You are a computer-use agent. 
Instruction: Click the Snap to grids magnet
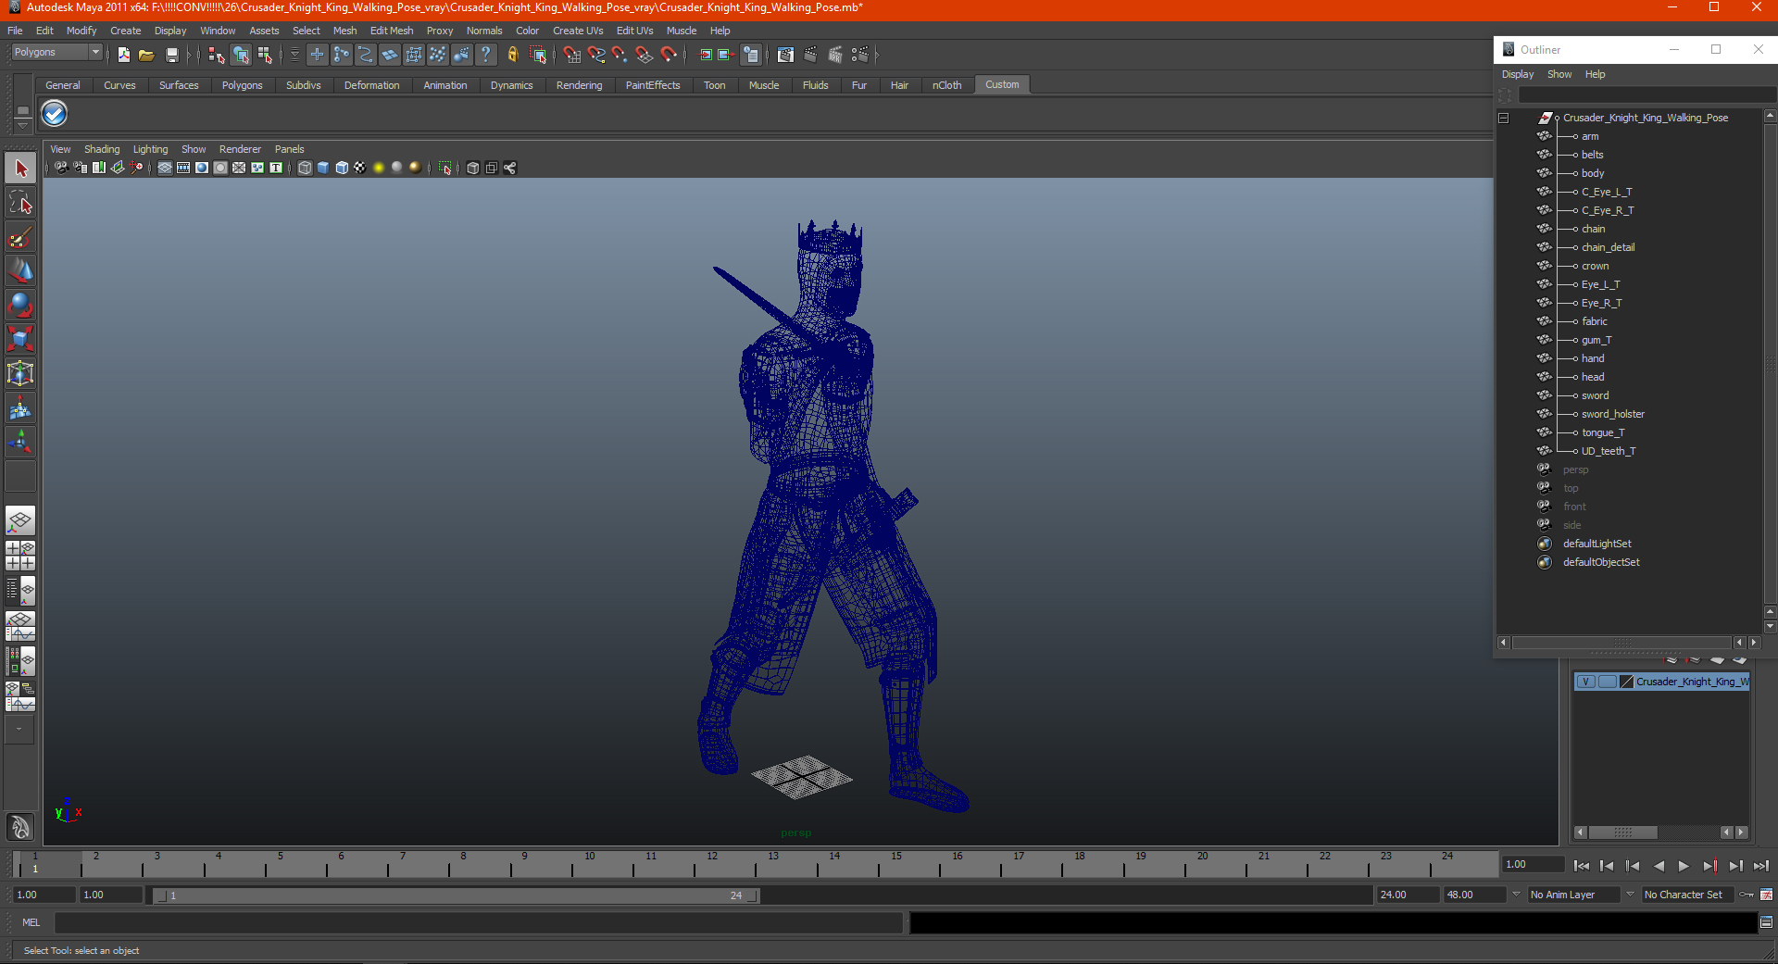(571, 55)
